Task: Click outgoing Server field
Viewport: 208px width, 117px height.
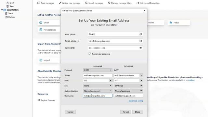Action: 127,75
